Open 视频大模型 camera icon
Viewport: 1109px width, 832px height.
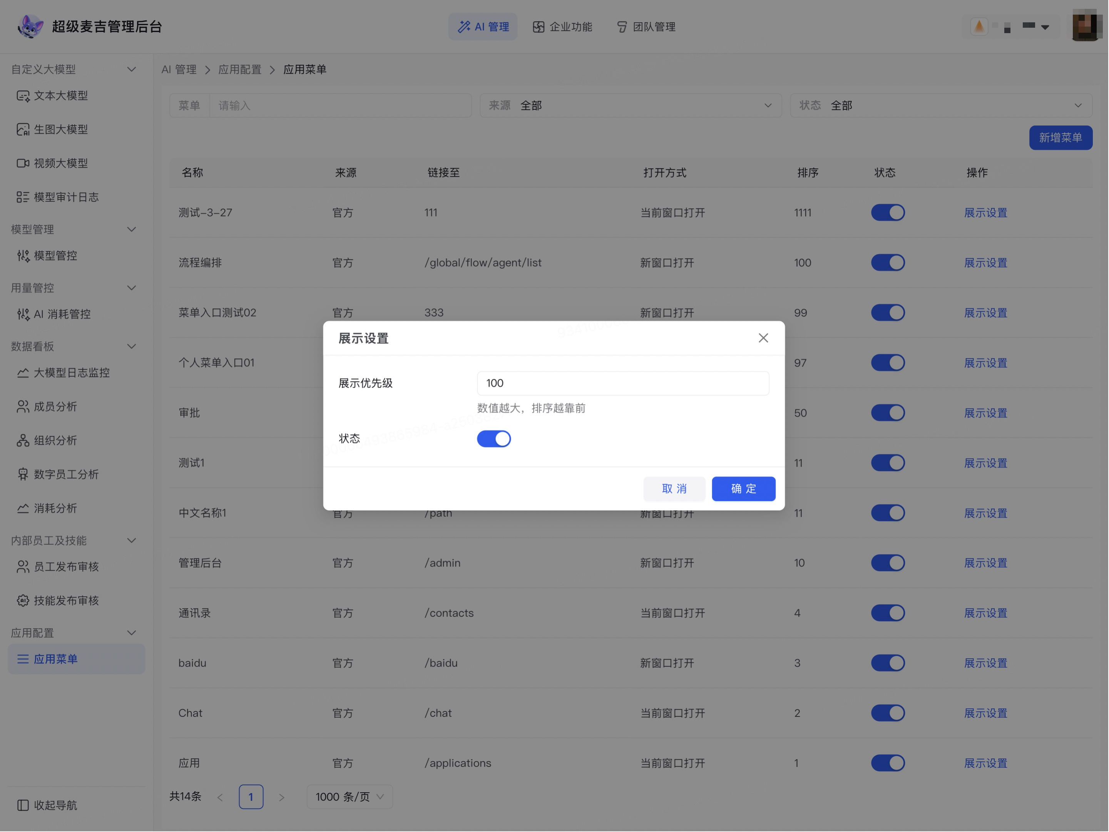[x=23, y=164]
